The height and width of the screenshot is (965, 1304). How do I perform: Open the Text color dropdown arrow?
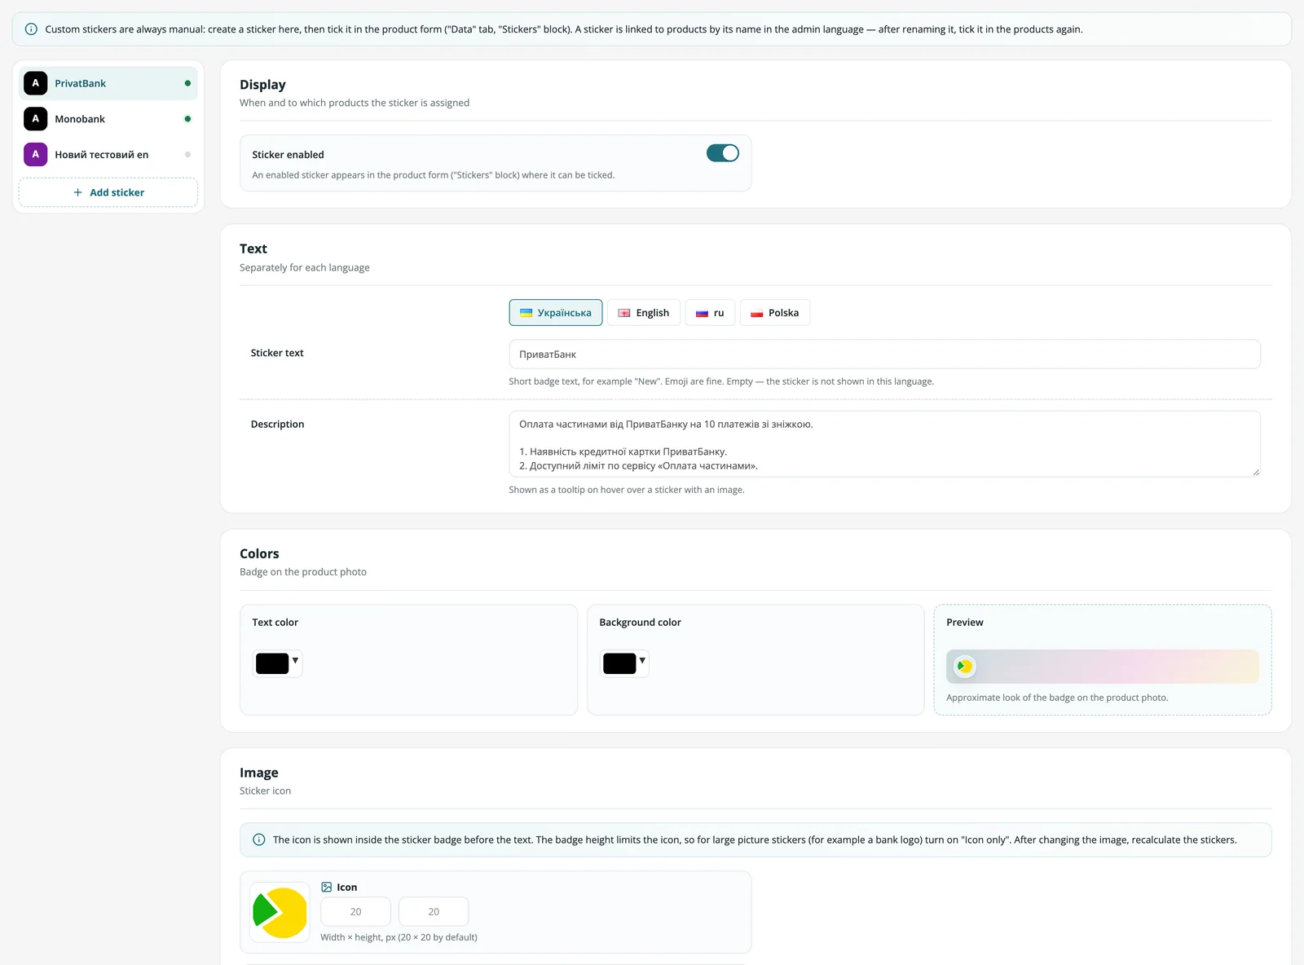(295, 661)
